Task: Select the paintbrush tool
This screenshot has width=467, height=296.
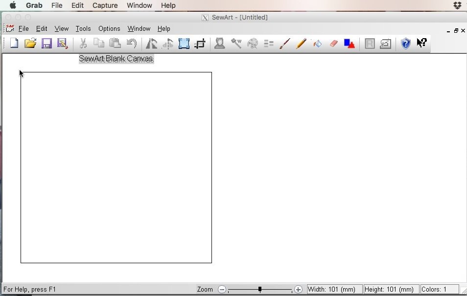Action: (x=285, y=44)
